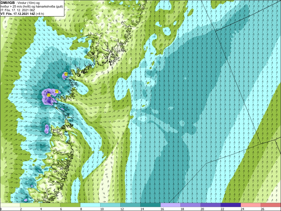Click the 'VT: Fös. 17.12.2021 14Z' valid time

18,13
